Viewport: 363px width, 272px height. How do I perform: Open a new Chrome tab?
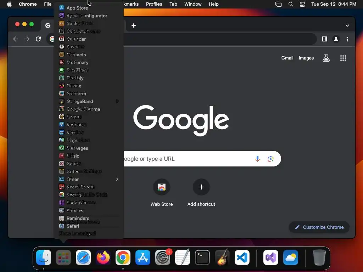click(x=134, y=25)
